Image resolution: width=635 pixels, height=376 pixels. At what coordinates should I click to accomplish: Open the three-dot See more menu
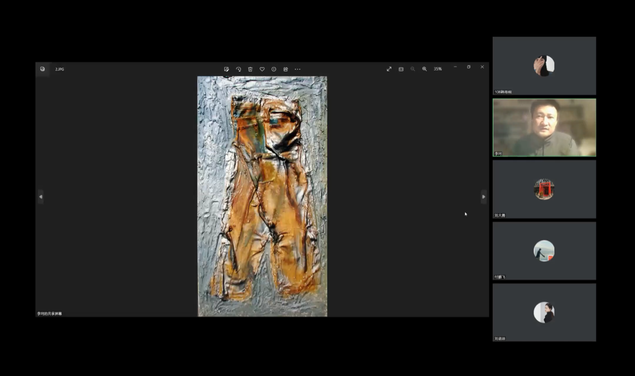(297, 69)
